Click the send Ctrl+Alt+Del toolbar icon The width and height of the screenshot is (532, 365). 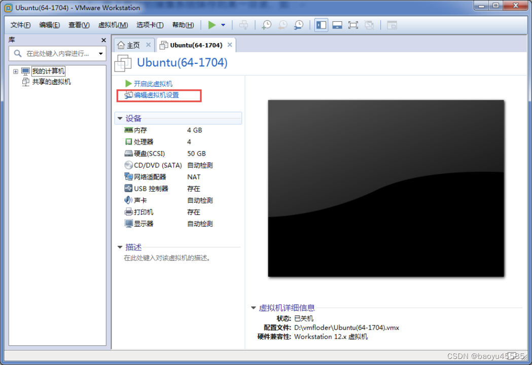[x=243, y=25]
